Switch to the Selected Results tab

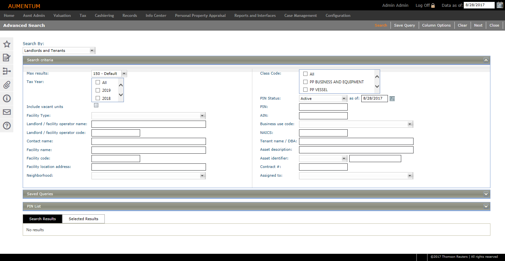[x=83, y=219]
